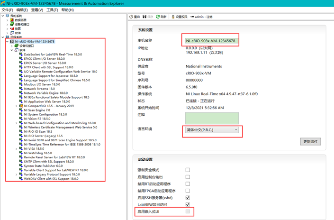This screenshot has height=220, width=334.
Task: Select NI System Configuration 18.5.0 in tree
Action: click(x=45, y=114)
